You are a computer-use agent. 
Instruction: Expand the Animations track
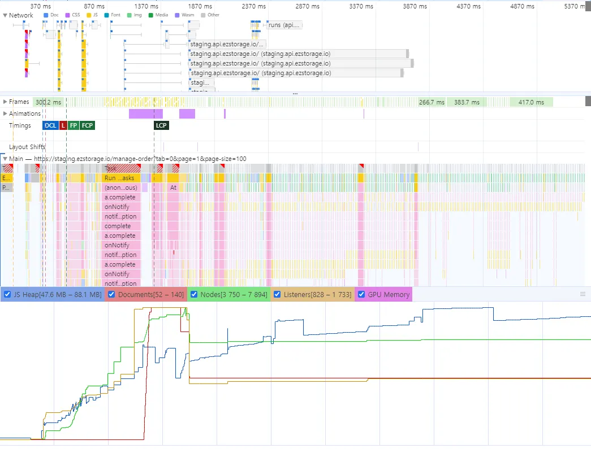(6, 114)
